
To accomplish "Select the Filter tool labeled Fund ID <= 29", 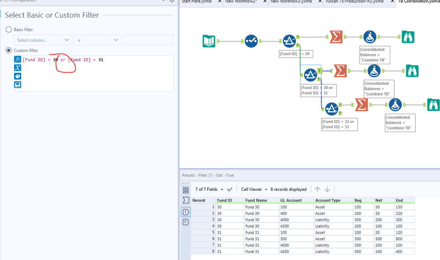I will pos(289,41).
